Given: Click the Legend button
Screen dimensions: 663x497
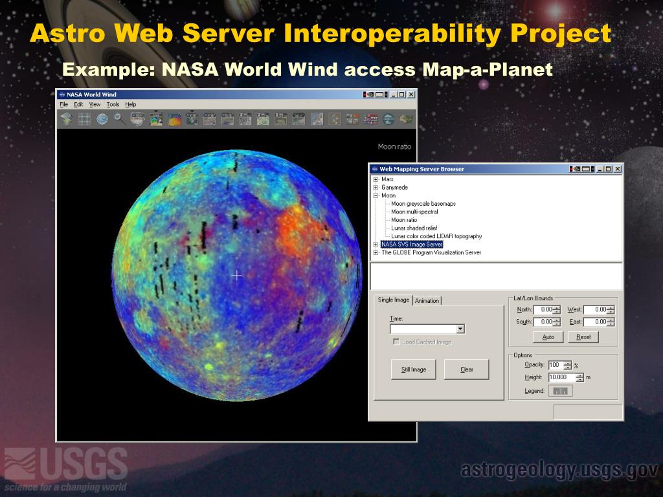Looking at the screenshot, I should point(560,391).
